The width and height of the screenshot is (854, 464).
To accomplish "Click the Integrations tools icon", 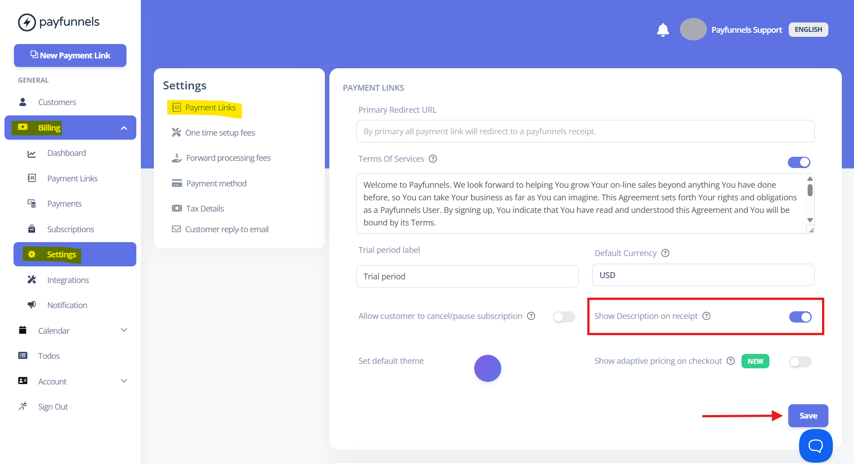I will pos(31,279).
